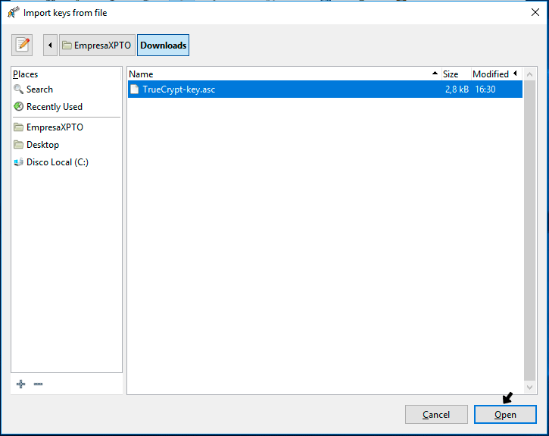Screen dimensions: 549x436
Task: Click the left arrow path navigation button
Action: coord(50,45)
